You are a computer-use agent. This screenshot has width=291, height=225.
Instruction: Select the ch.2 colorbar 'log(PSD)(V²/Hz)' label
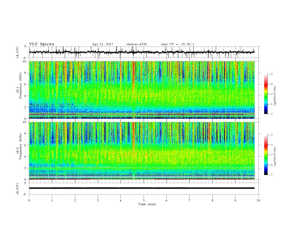click(275, 156)
